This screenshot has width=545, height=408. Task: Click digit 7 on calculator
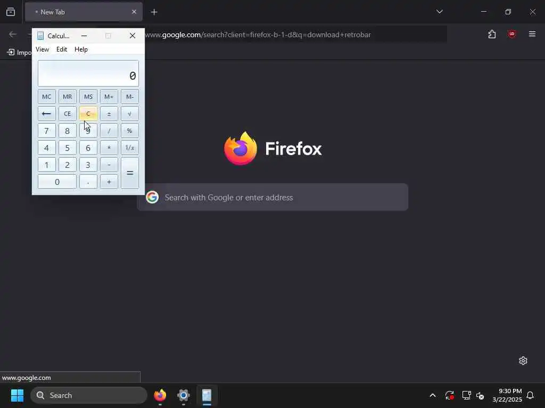(x=47, y=131)
